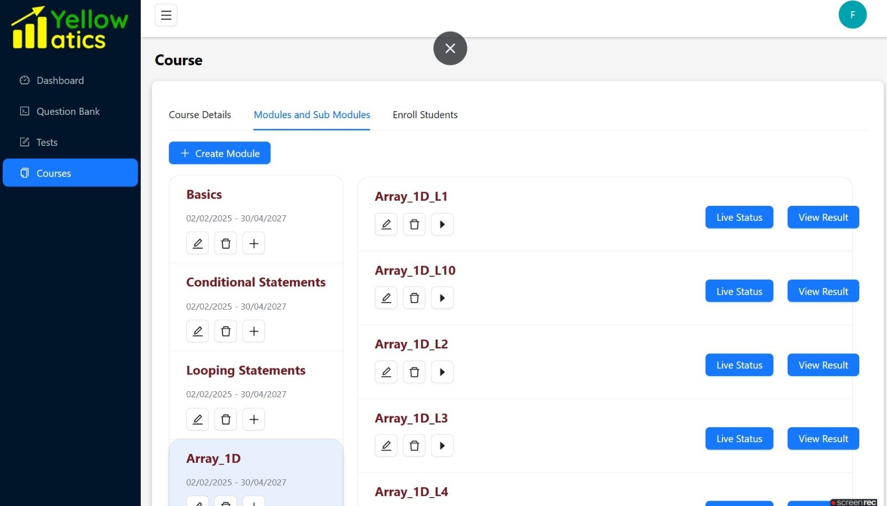Edit Conditional Statements module
This screenshot has height=506, width=887.
[x=197, y=331]
